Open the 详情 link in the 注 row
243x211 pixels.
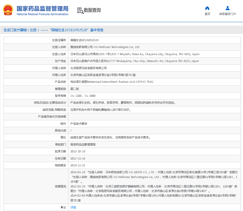pos(73,207)
